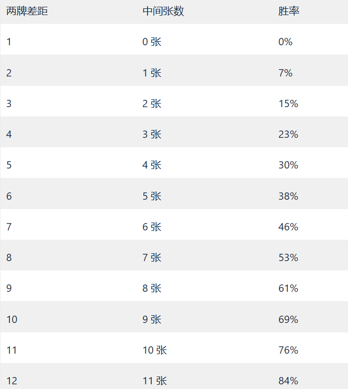Viewport: 348px width, 389px height.
Task: Select the 69% cell
Action: click(x=288, y=319)
